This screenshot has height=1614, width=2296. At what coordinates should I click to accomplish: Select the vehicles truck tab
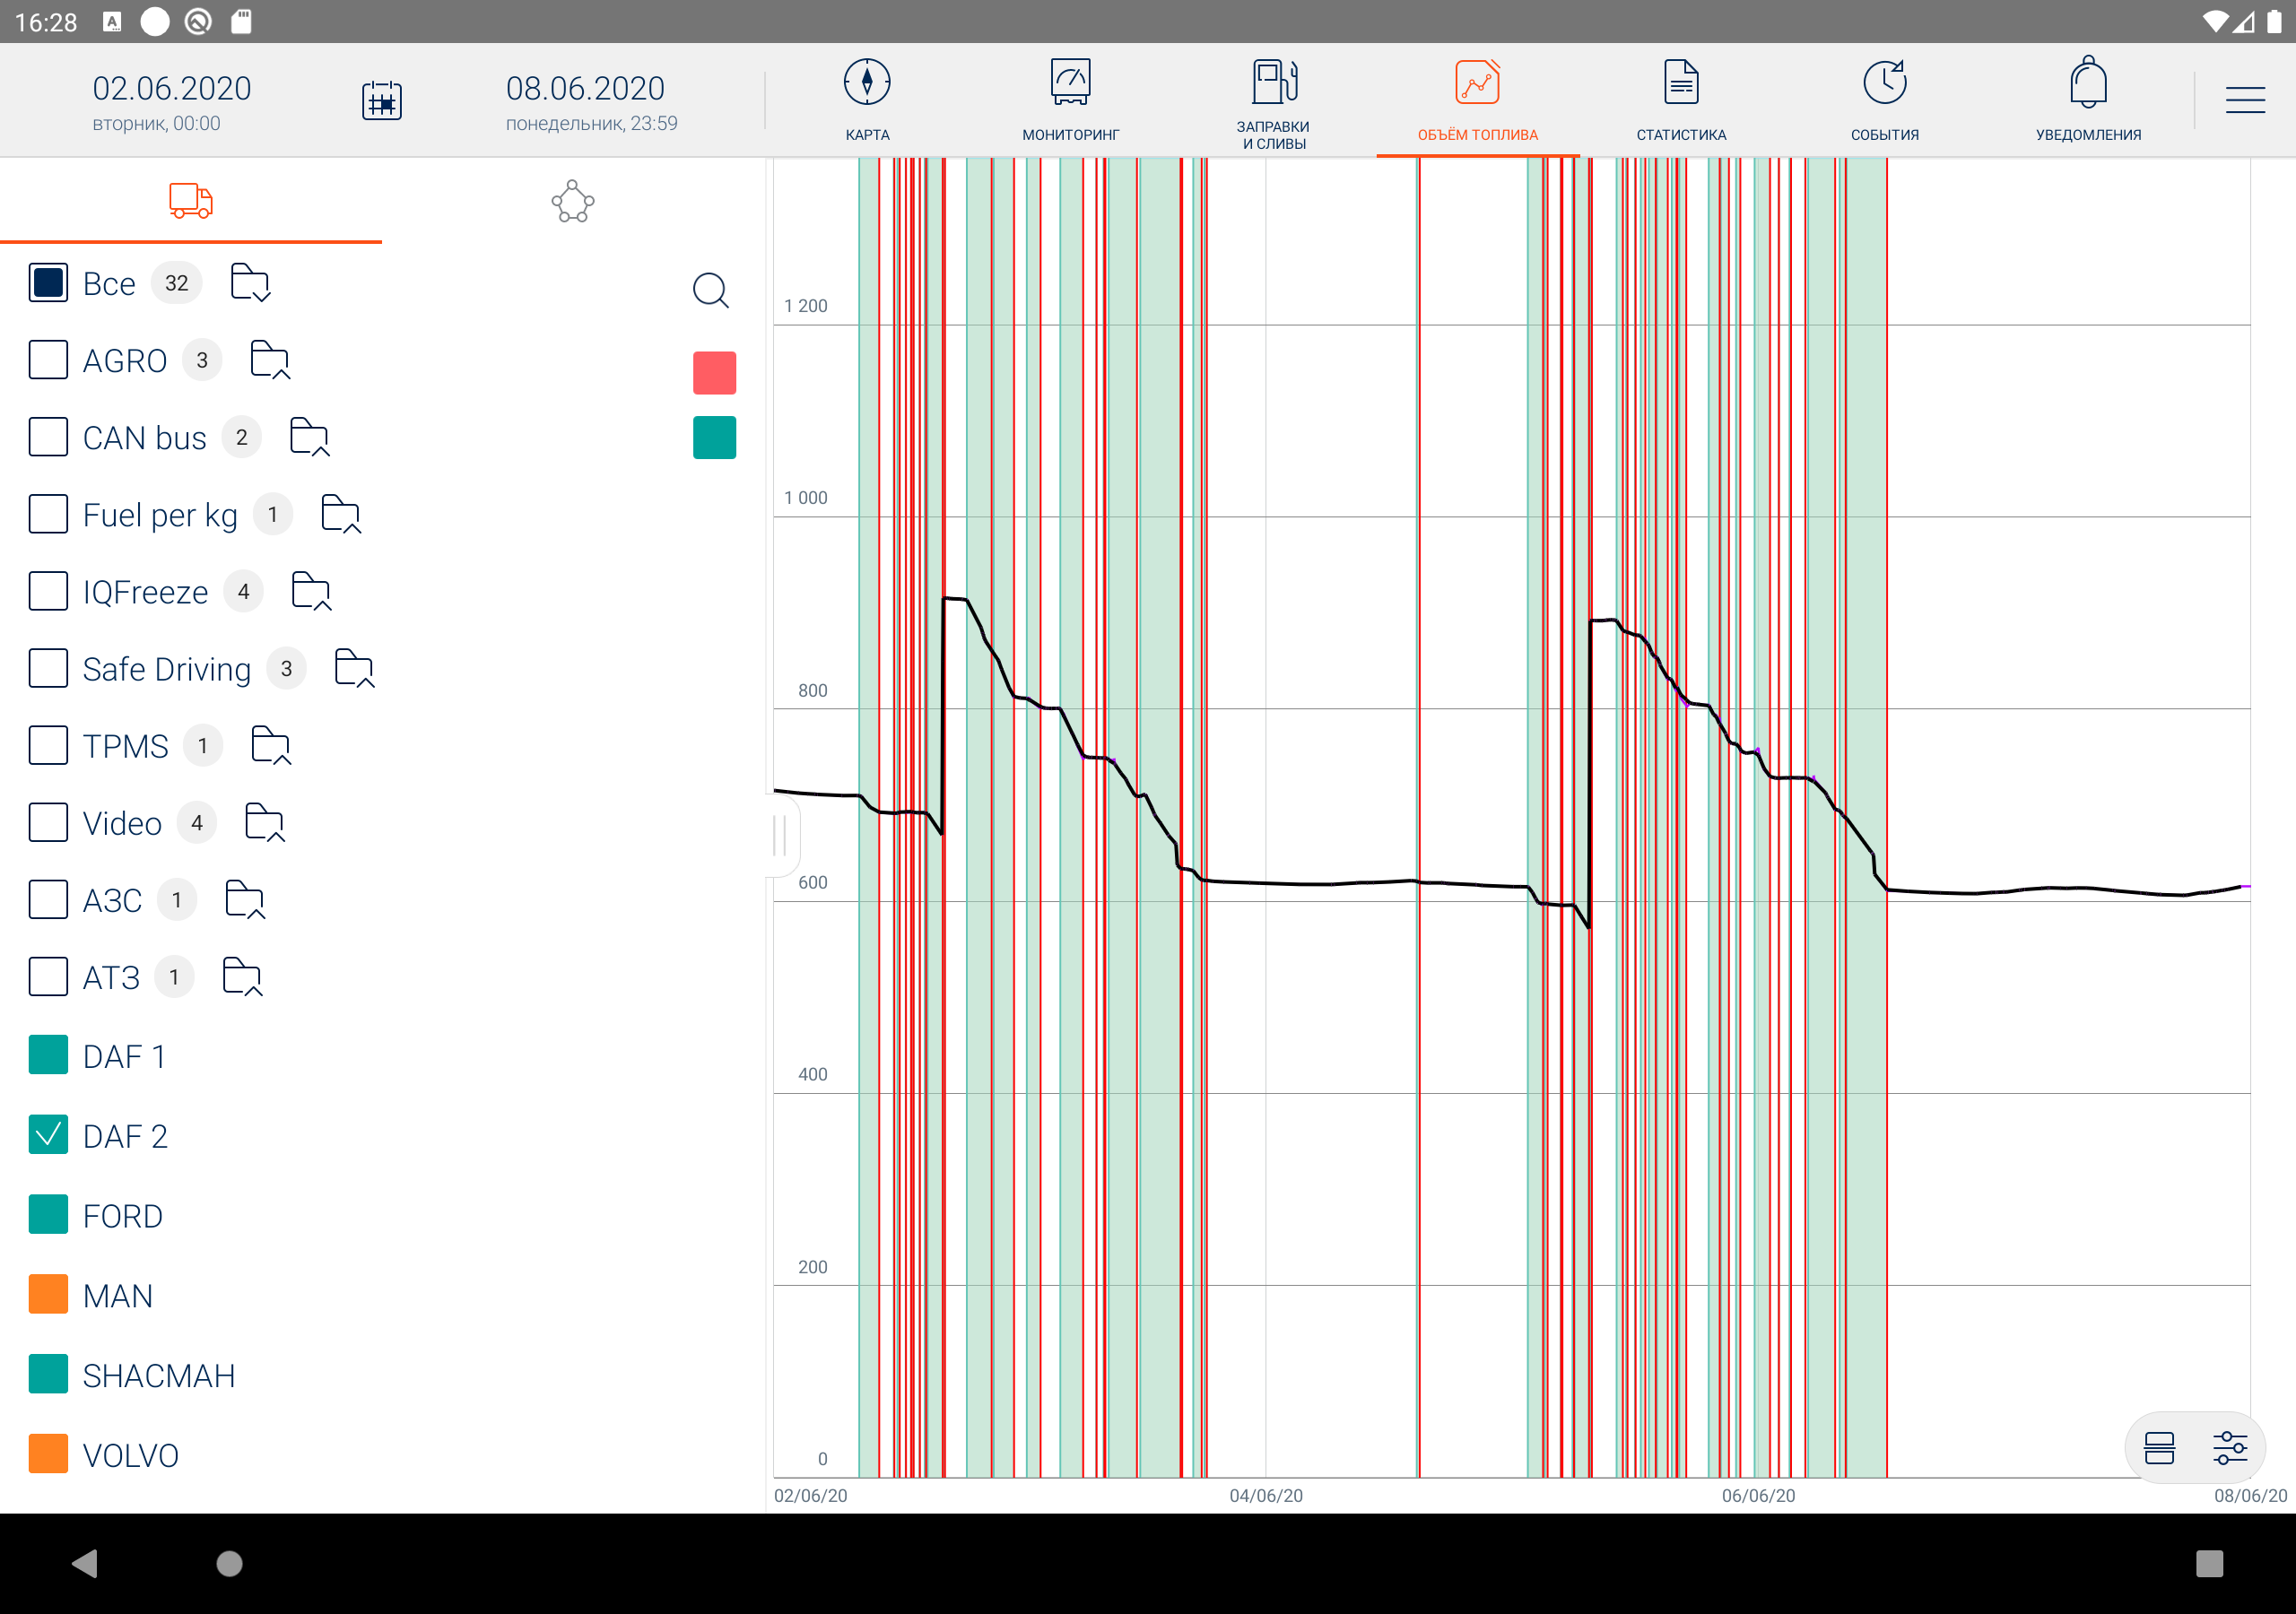[191, 201]
